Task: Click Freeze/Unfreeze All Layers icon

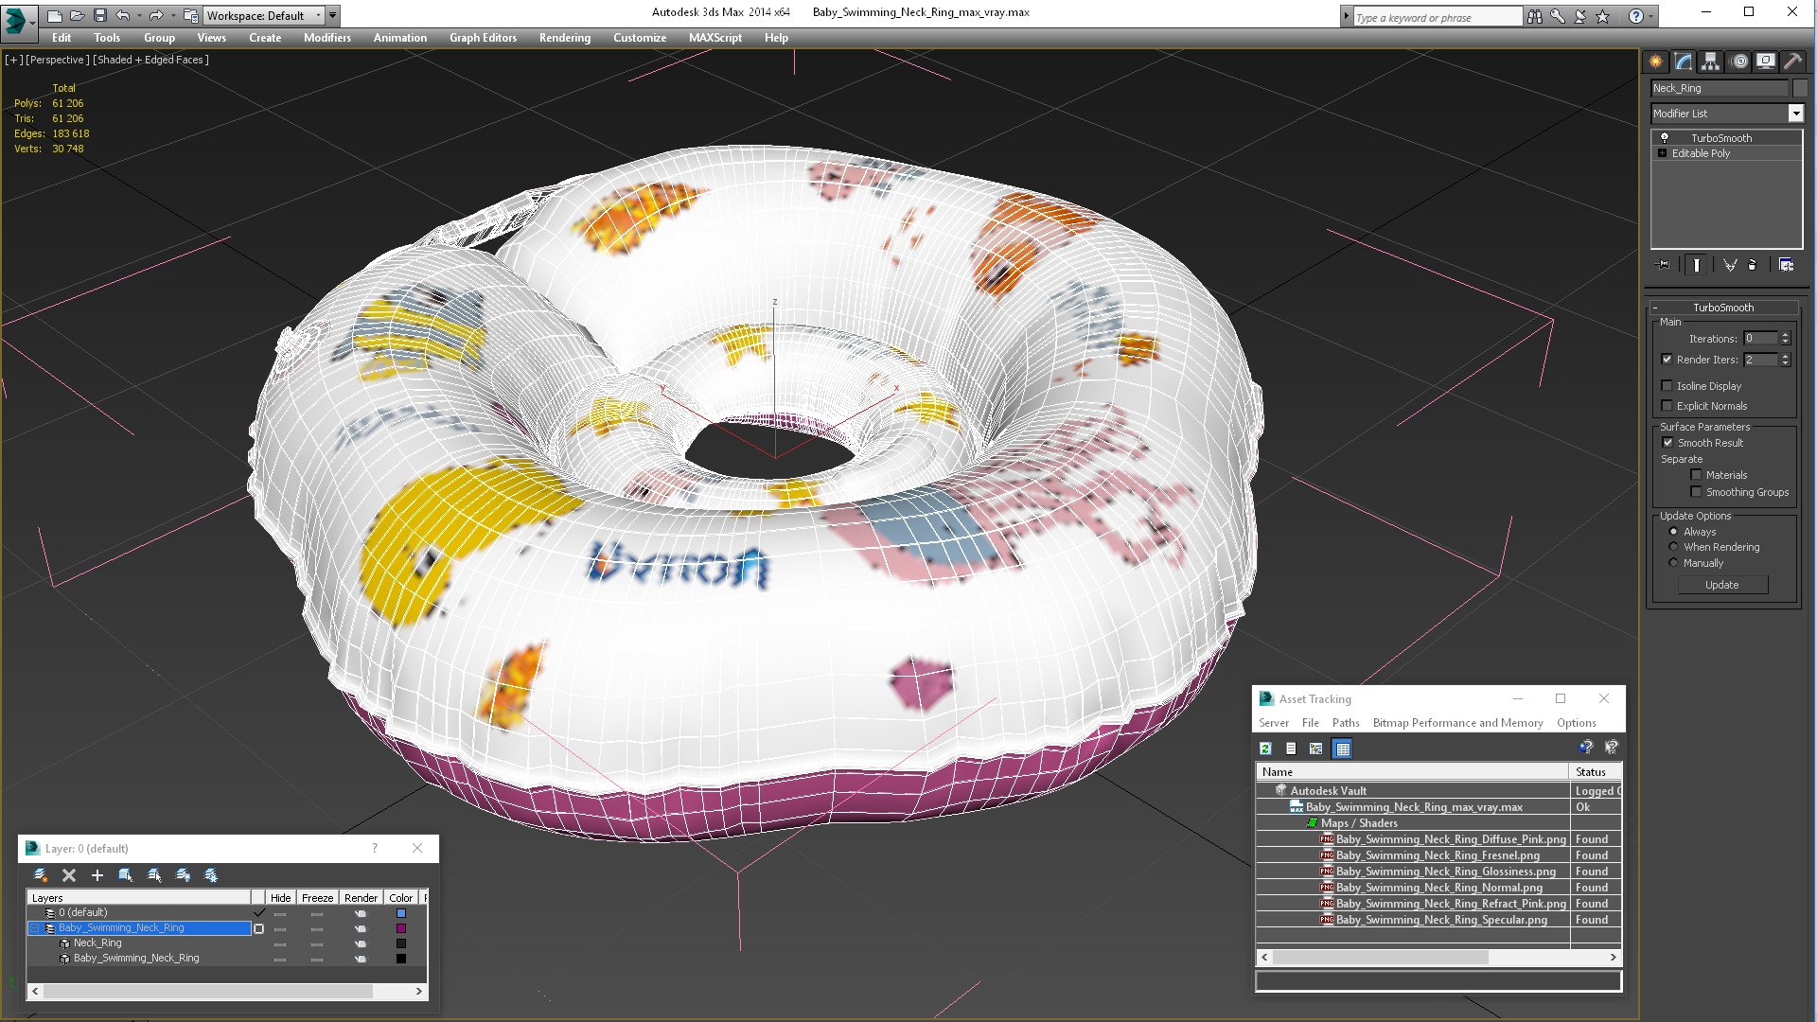Action: 211,875
